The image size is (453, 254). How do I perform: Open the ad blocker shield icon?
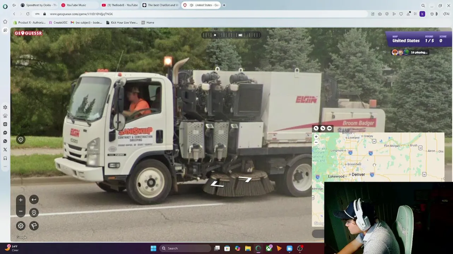pos(387,14)
